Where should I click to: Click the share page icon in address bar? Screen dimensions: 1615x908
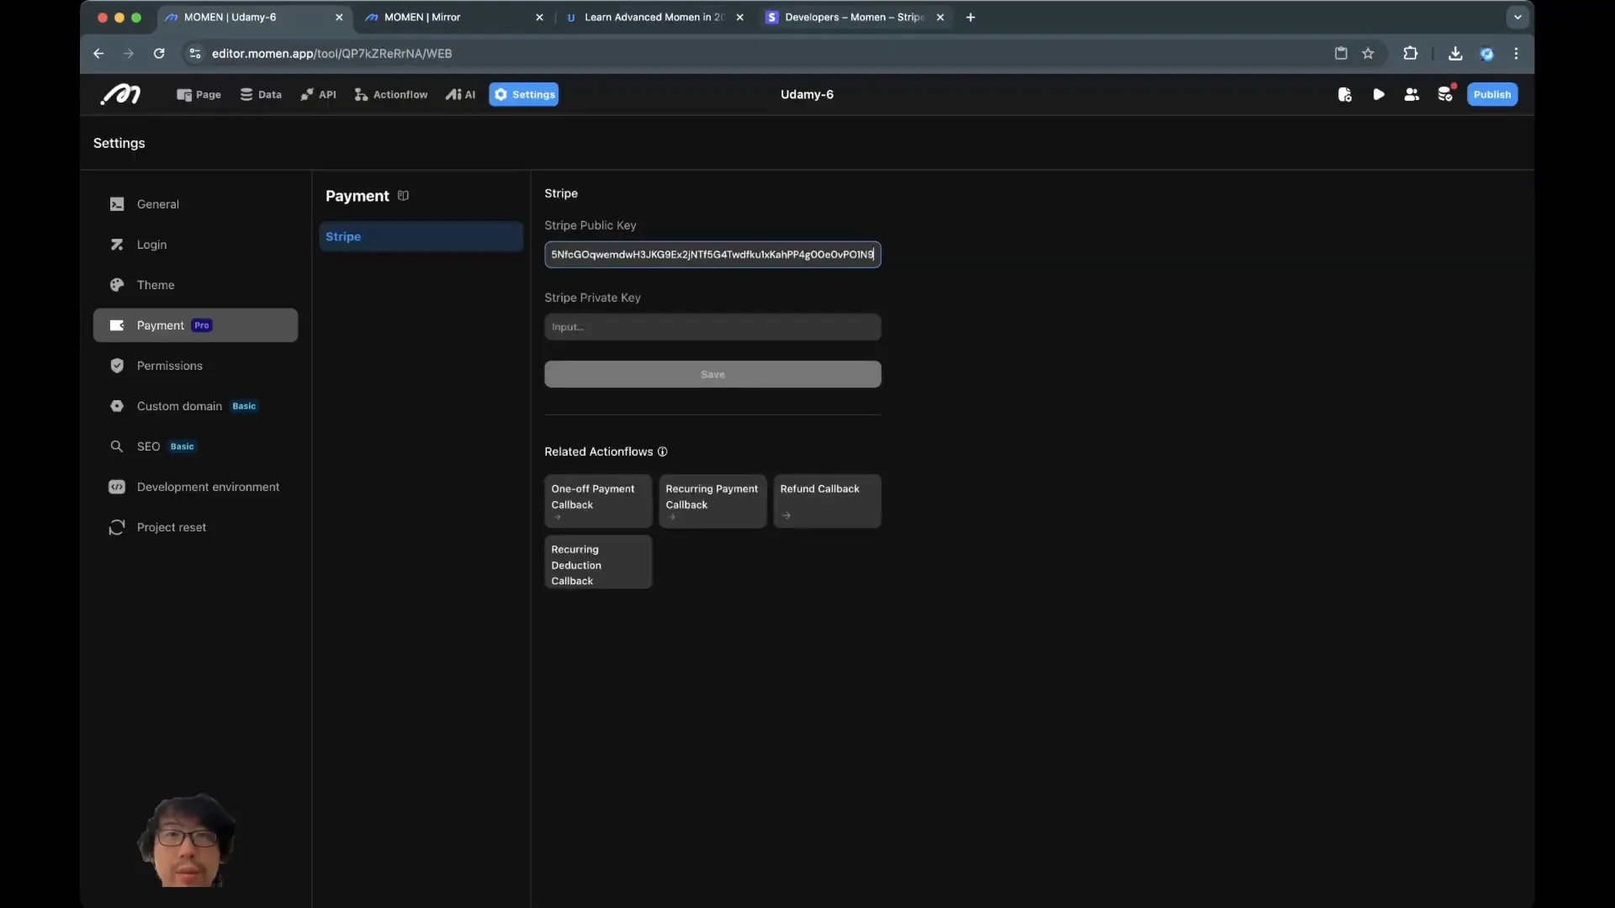(1342, 53)
